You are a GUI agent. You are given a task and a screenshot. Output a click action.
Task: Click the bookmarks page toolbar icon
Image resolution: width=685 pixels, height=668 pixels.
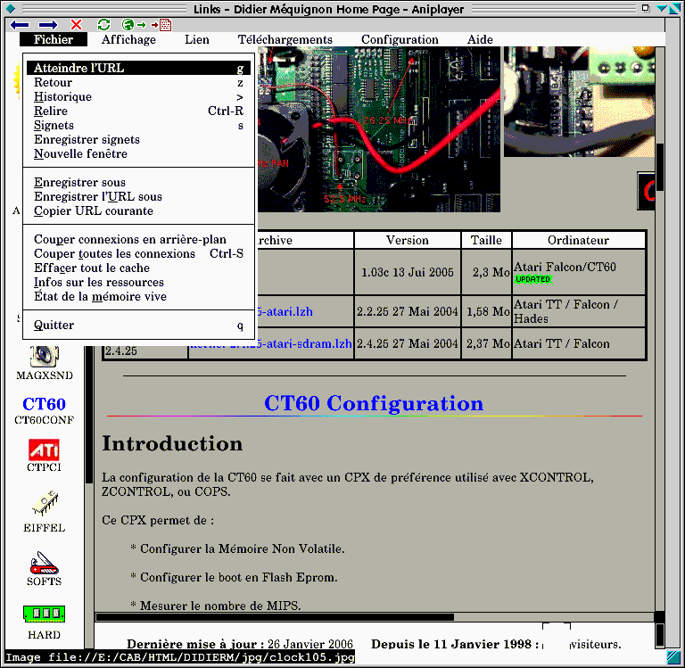coord(161,25)
